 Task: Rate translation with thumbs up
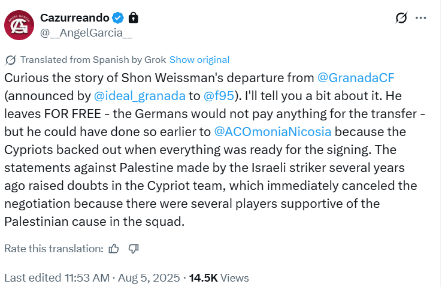[114, 248]
